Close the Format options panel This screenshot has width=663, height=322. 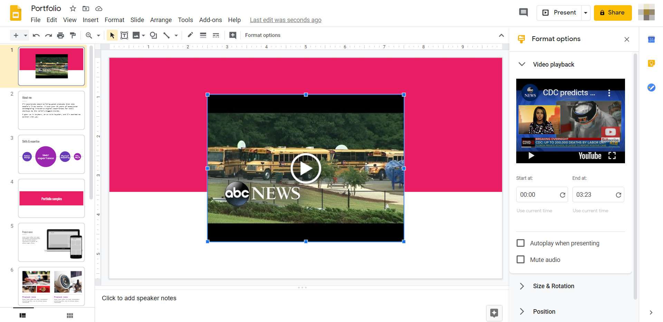[x=627, y=39]
